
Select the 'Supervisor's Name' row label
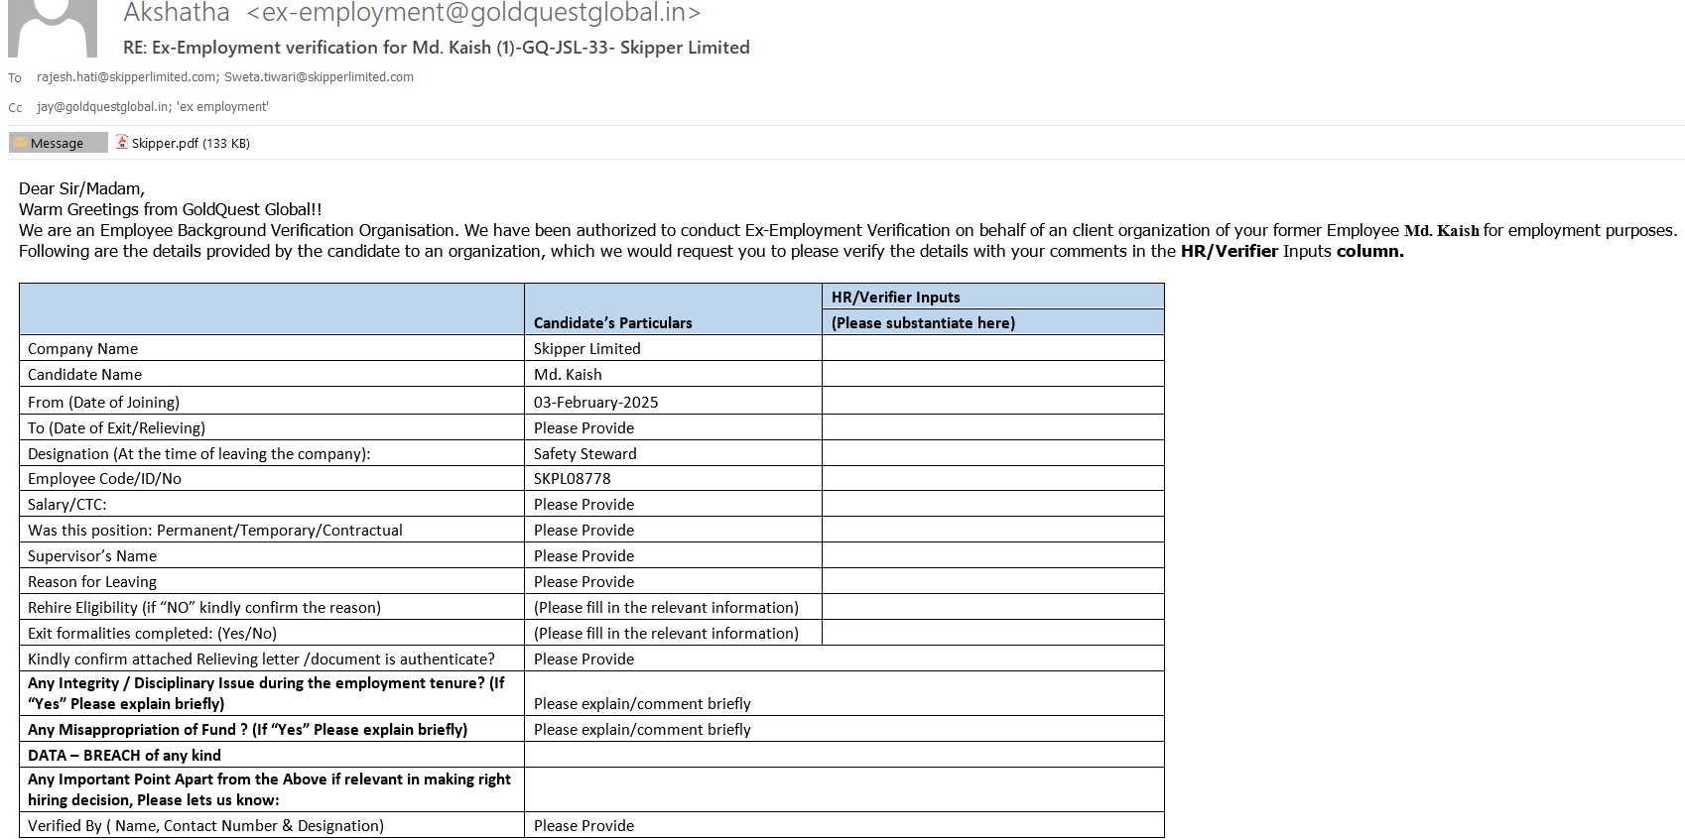tap(92, 555)
